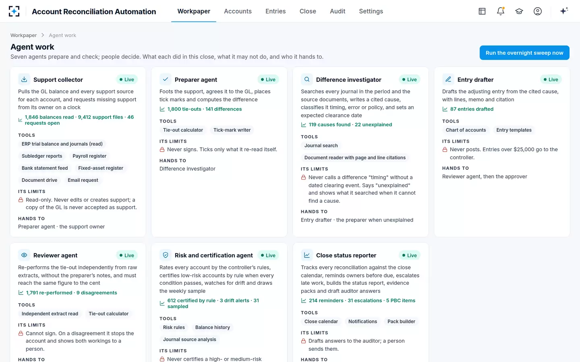
Task: Click the Entry templates chip
Action: coord(514,130)
